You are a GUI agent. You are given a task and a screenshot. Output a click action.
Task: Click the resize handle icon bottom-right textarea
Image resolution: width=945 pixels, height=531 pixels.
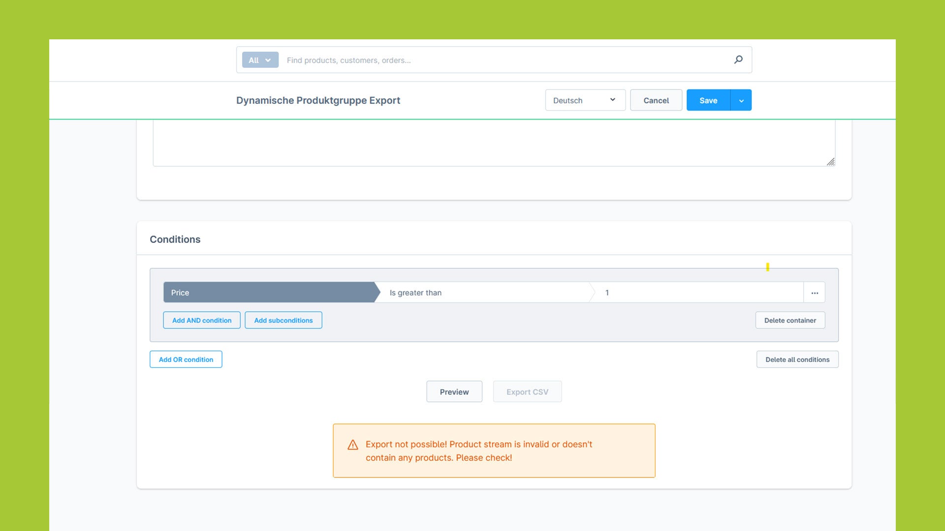[x=831, y=161]
